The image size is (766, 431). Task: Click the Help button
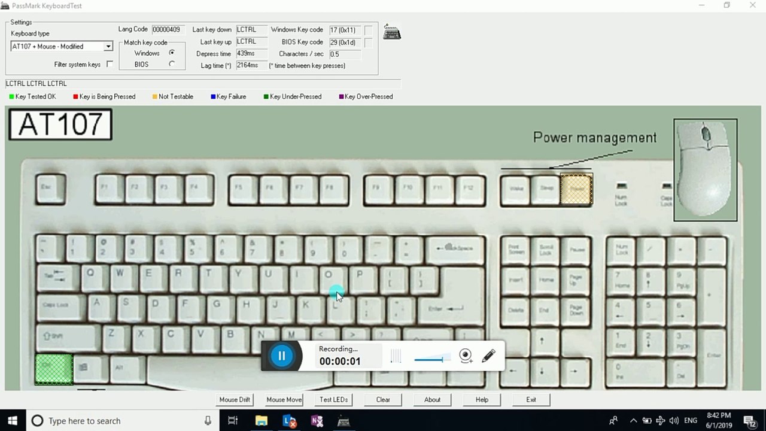click(482, 399)
